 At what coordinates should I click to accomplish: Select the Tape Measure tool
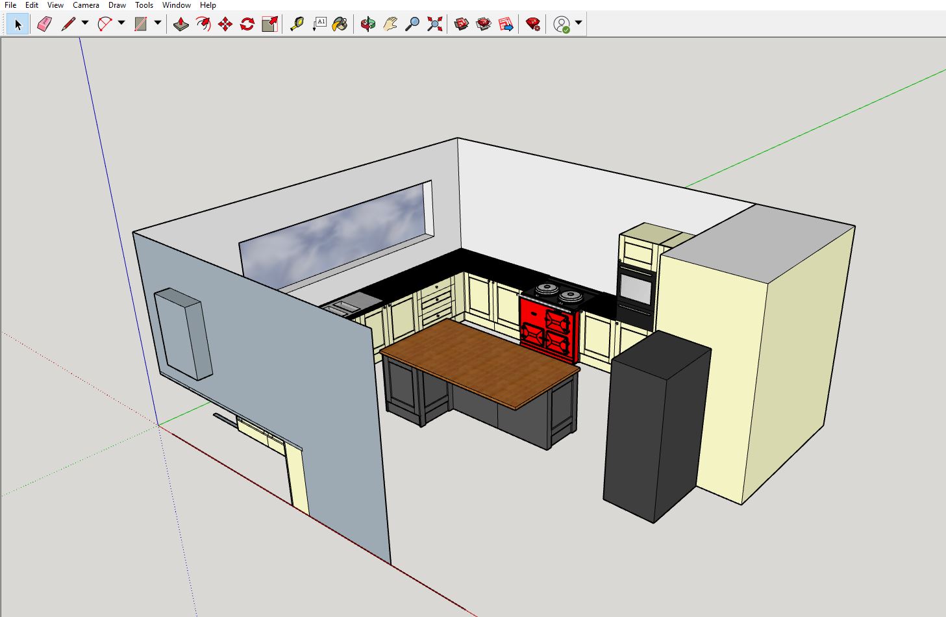pos(297,23)
